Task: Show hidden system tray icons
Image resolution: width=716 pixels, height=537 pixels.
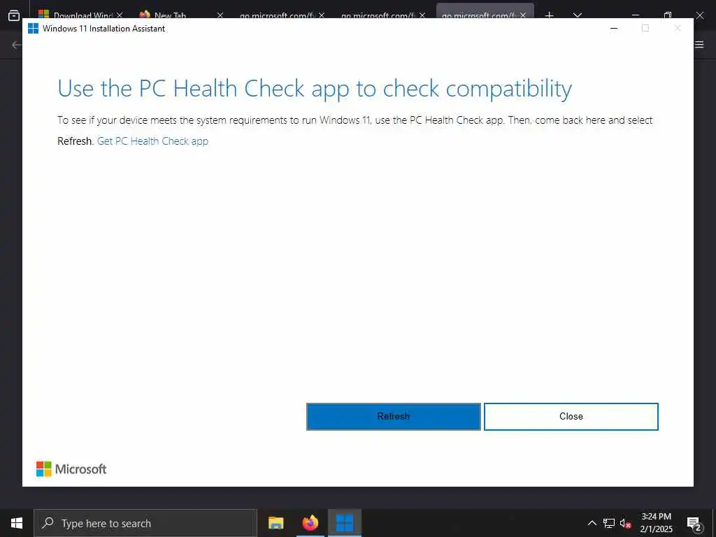Action: click(x=592, y=523)
